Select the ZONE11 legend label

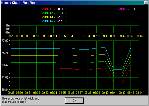pyautogui.click(x=49, y=9)
